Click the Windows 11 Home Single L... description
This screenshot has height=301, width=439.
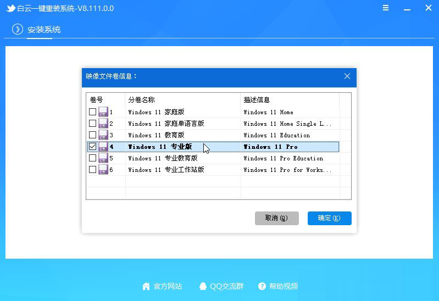pos(287,124)
